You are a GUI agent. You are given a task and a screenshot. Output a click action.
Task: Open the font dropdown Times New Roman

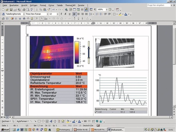(48, 14)
